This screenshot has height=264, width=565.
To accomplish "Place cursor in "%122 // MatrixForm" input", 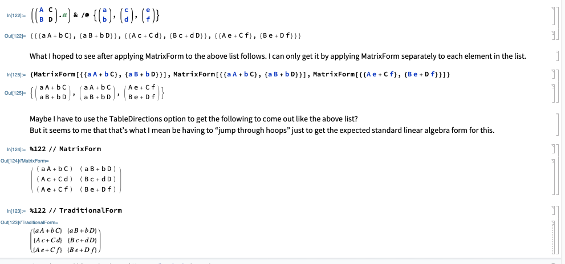I will [x=68, y=149].
